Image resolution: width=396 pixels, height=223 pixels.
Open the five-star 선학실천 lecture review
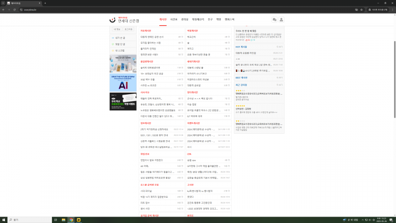[259, 110]
